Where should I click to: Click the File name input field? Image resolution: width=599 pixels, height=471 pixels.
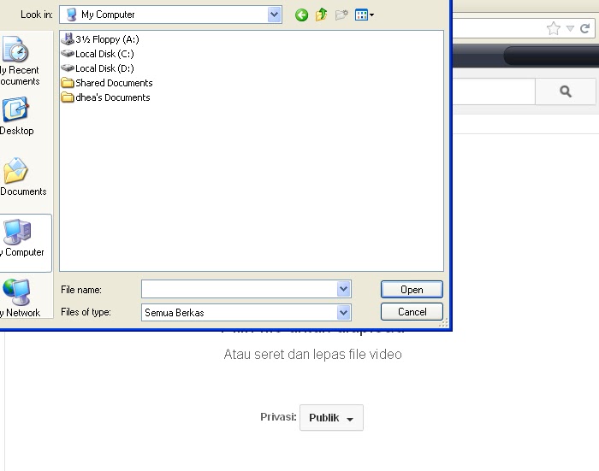[x=240, y=289]
